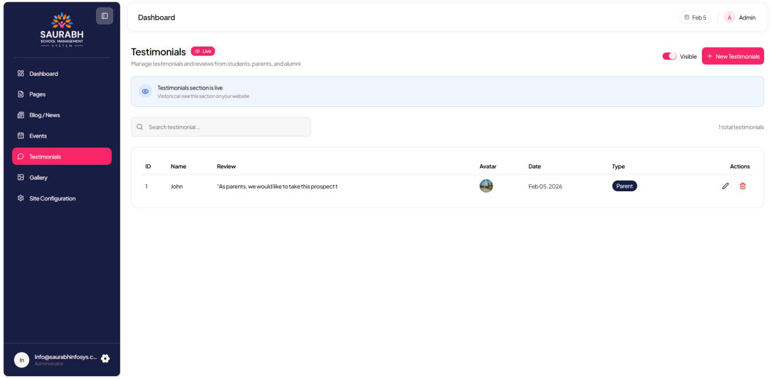Click John's avatar thumbnail

(x=486, y=185)
